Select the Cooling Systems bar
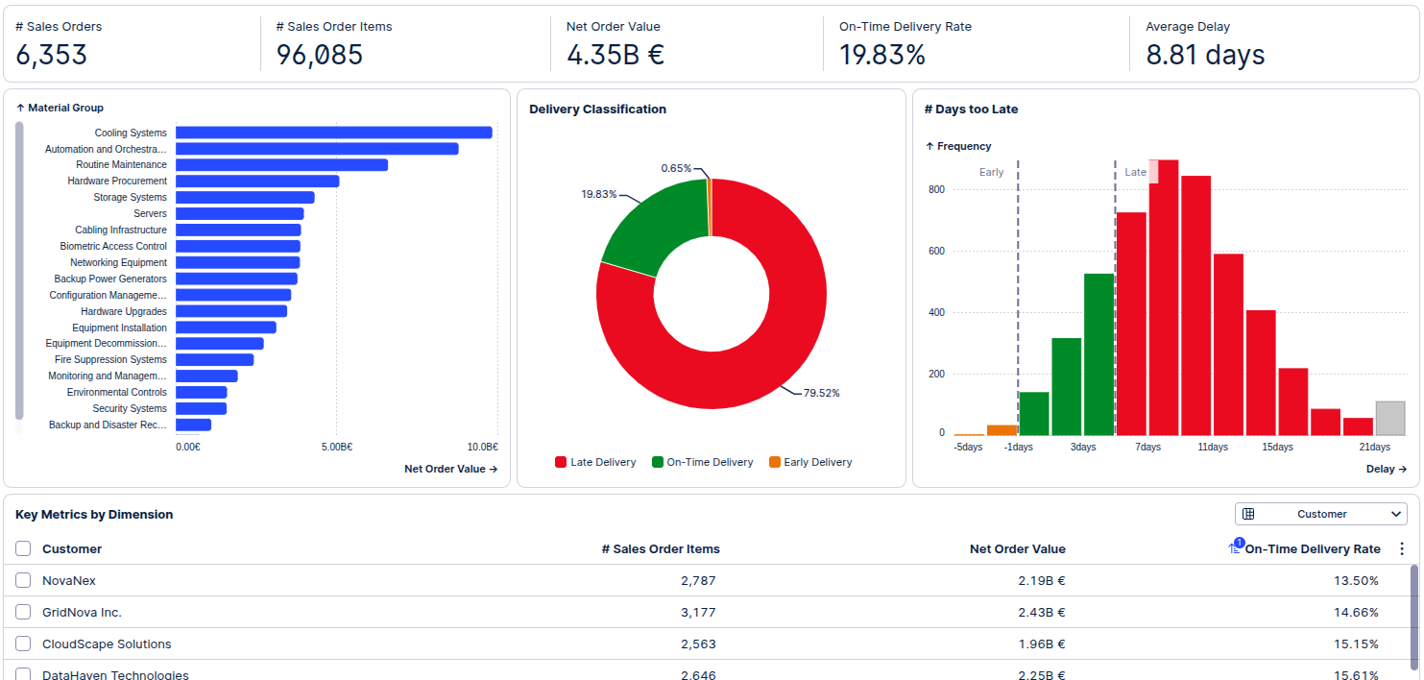This screenshot has width=1424, height=680. (333, 133)
